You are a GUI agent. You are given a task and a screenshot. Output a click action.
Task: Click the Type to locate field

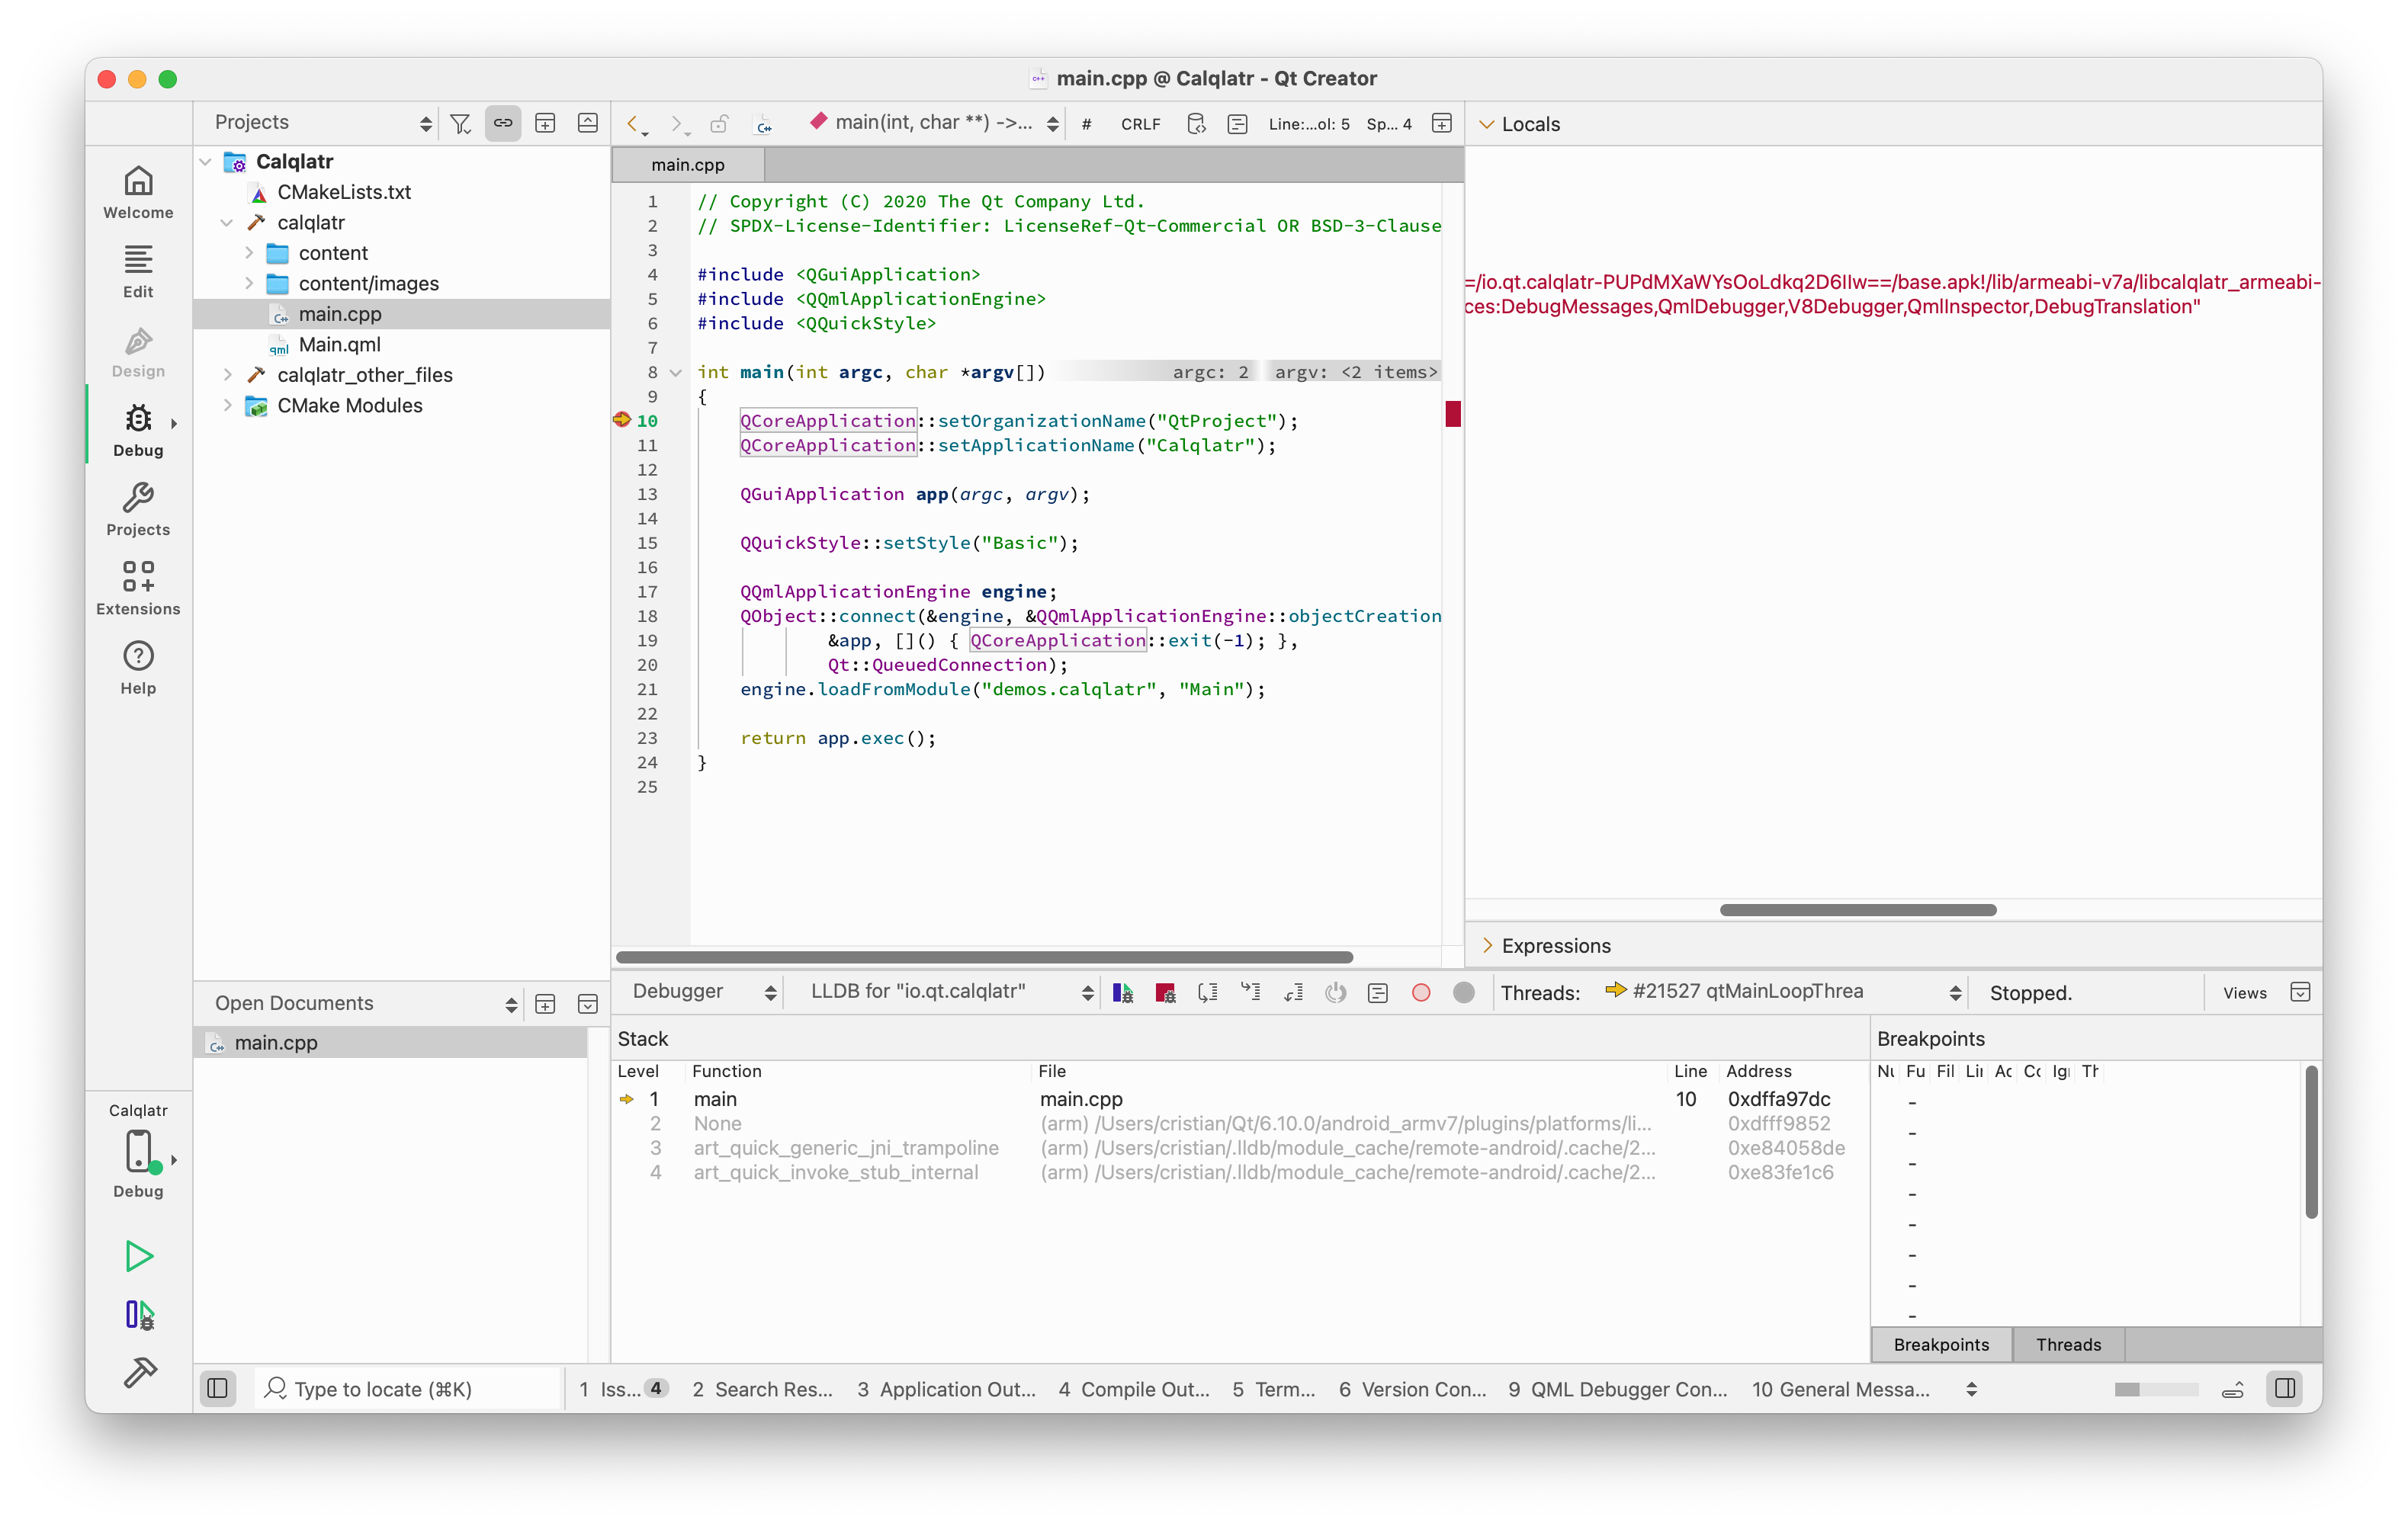[x=383, y=1388]
